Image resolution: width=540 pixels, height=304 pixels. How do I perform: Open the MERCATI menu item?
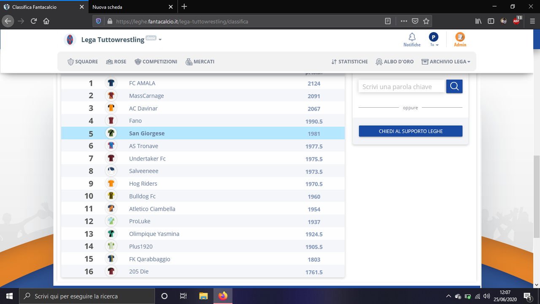tap(200, 61)
